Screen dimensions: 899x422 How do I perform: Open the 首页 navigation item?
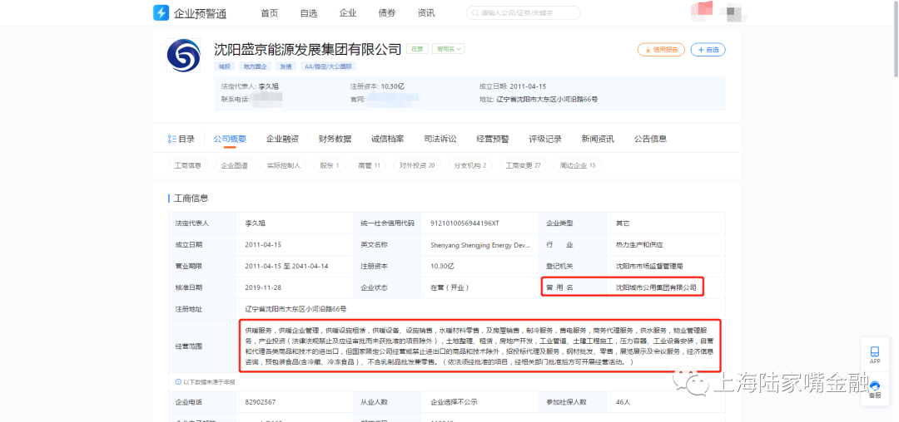point(270,13)
